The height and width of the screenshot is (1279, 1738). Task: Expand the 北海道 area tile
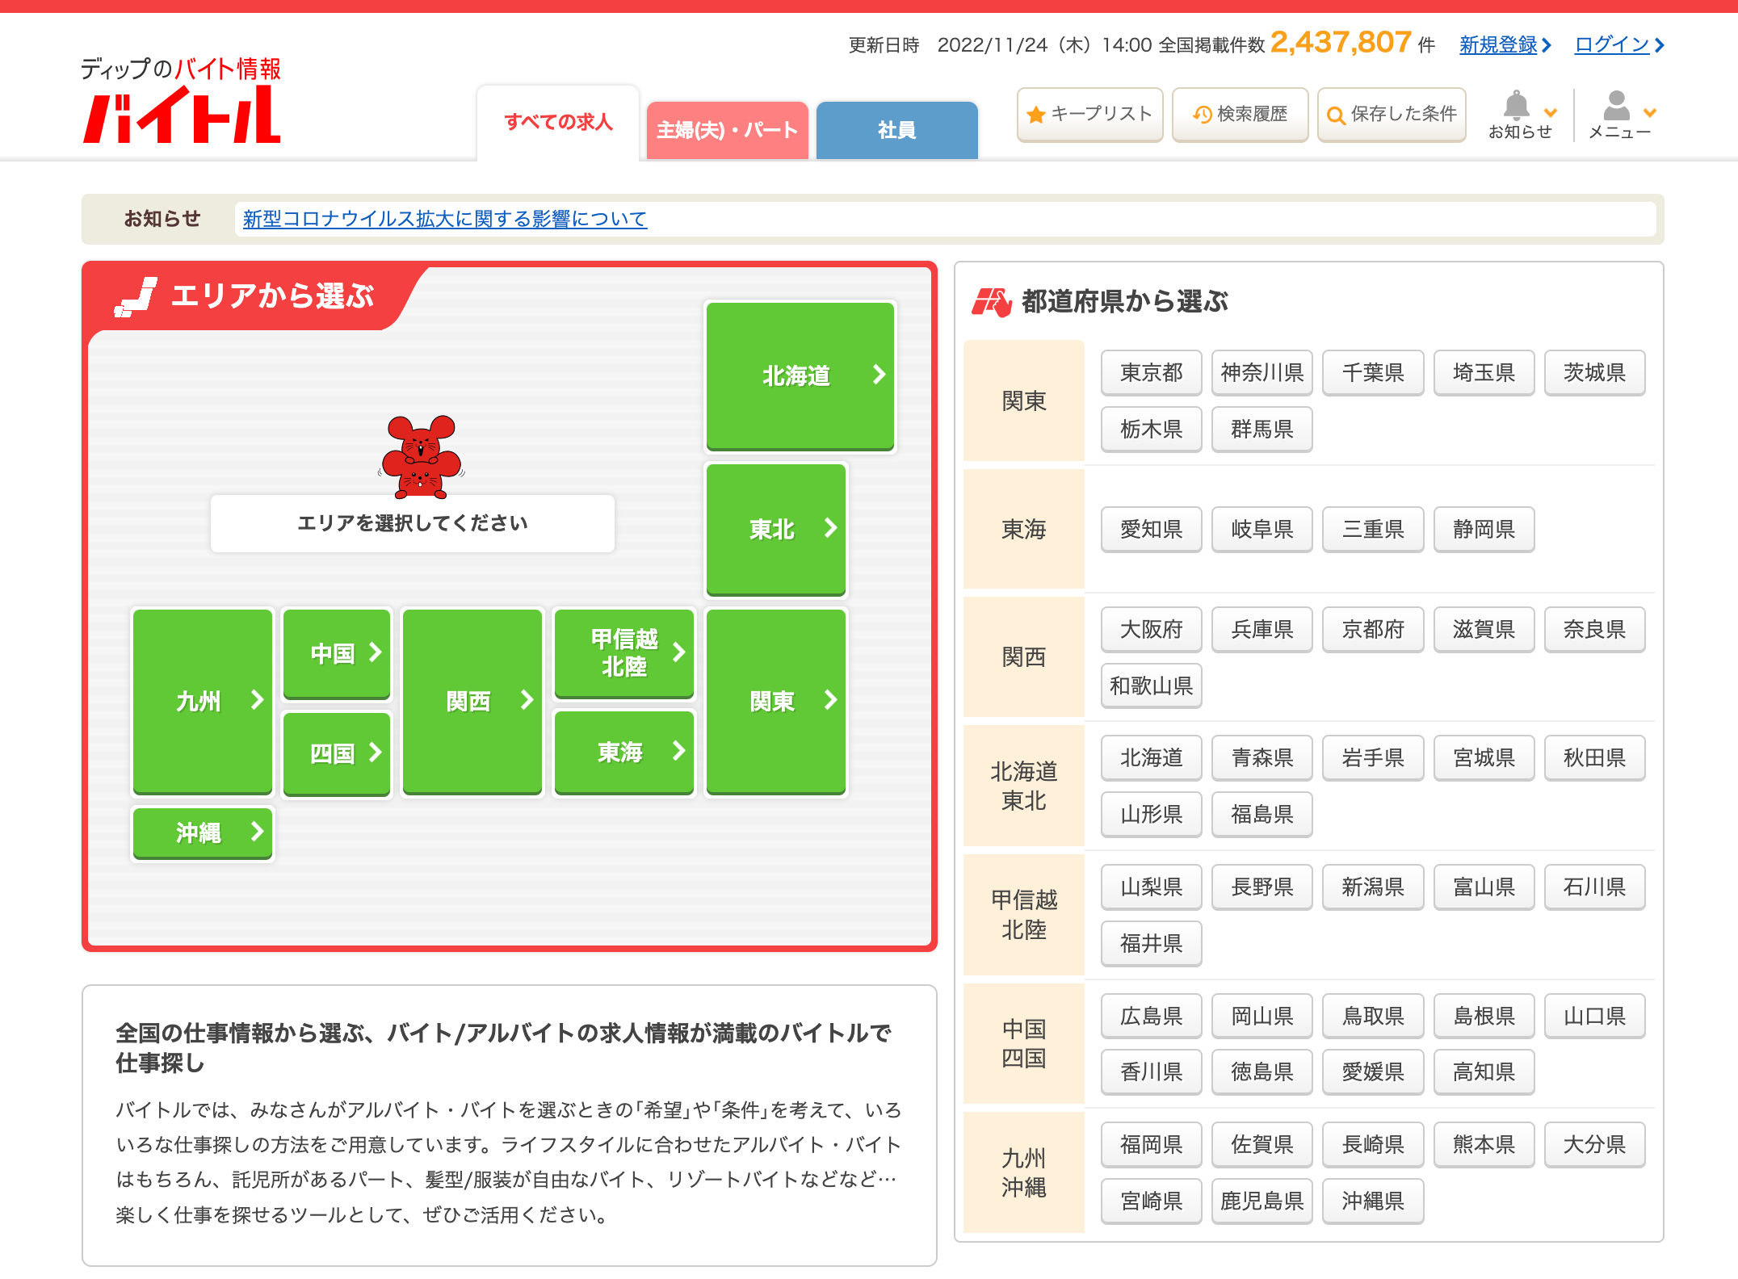(800, 375)
